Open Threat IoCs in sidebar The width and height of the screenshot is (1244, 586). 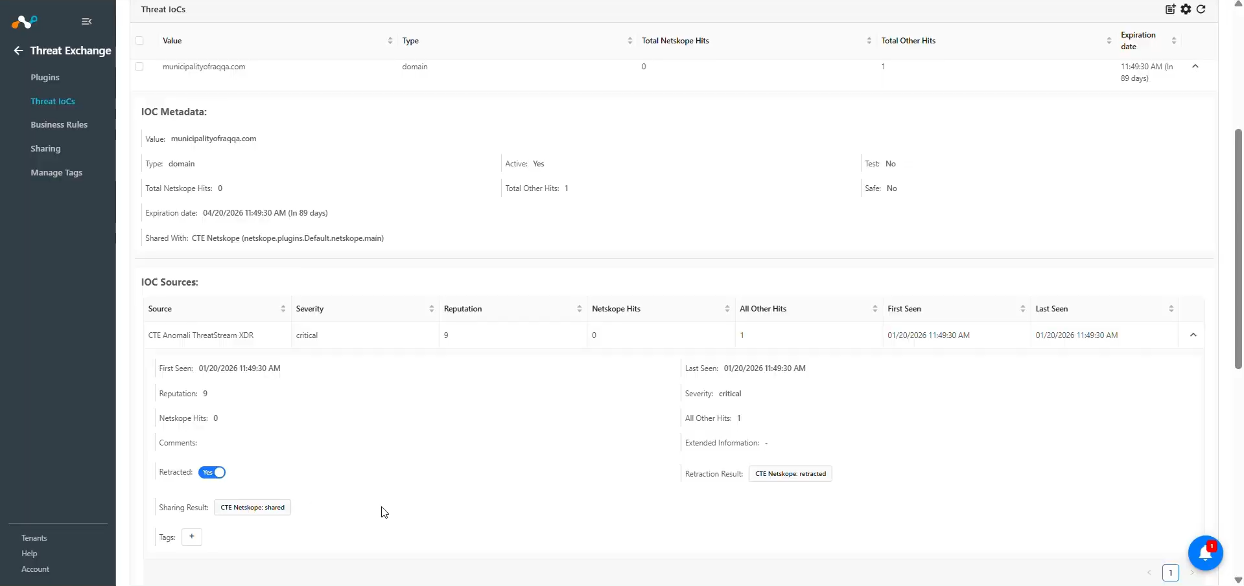[53, 102]
